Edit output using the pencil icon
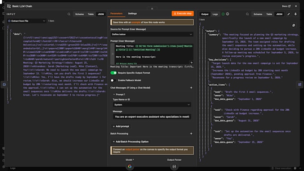The image size is (304, 171). [289, 14]
